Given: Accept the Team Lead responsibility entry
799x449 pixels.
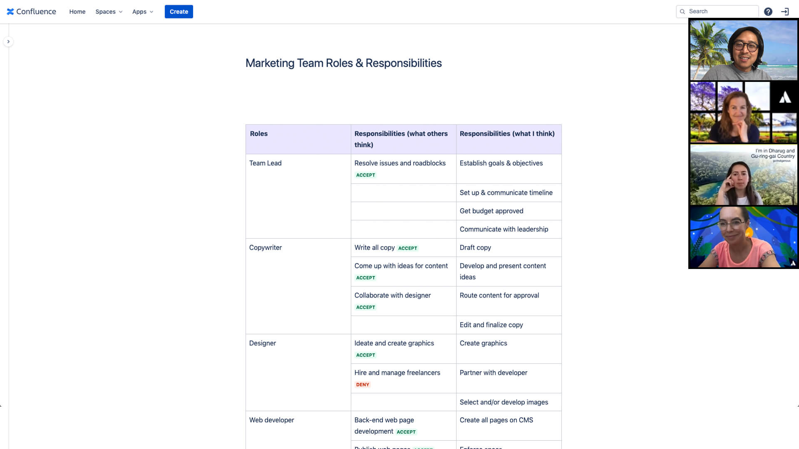Looking at the screenshot, I should tap(365, 174).
